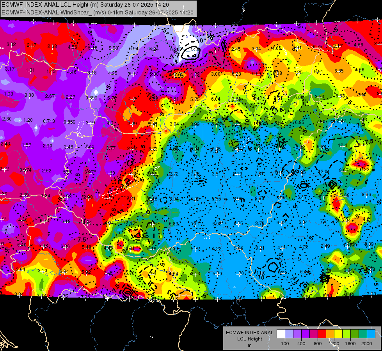Click the wind shear value 0.859
This screenshot has height=351, width=382.
(70, 122)
